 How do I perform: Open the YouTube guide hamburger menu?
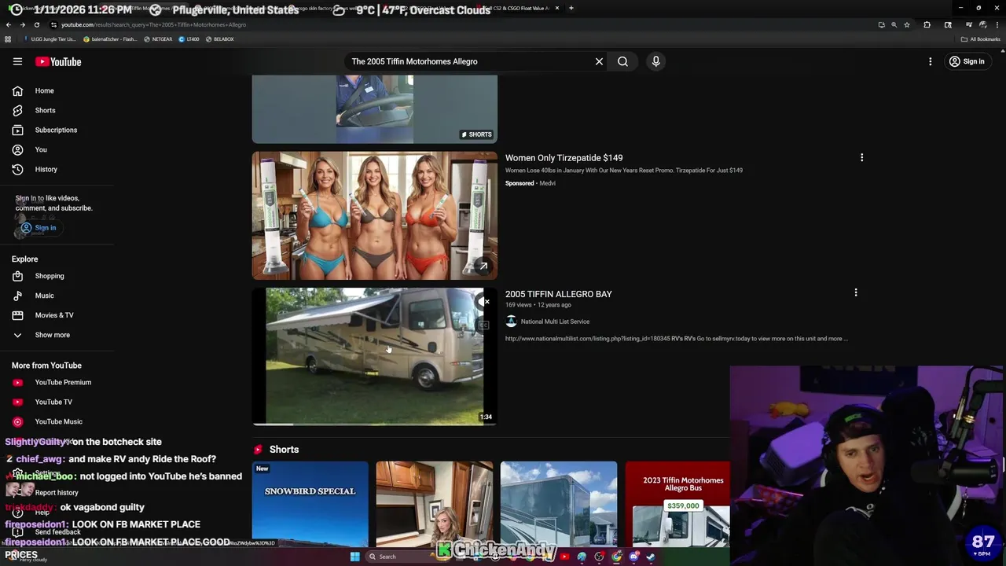coord(17,61)
